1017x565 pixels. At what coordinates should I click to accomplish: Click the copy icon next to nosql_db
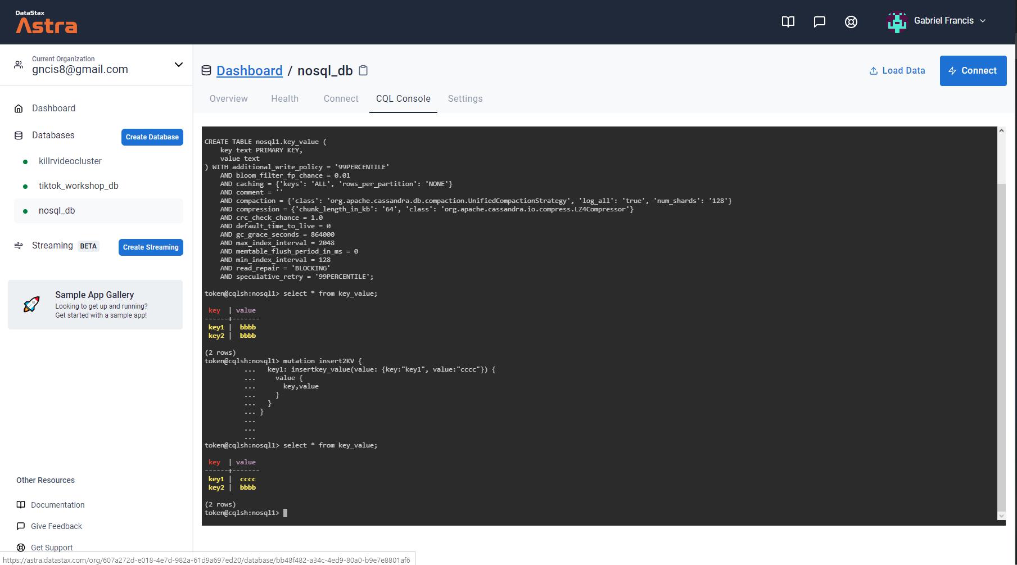(x=363, y=70)
